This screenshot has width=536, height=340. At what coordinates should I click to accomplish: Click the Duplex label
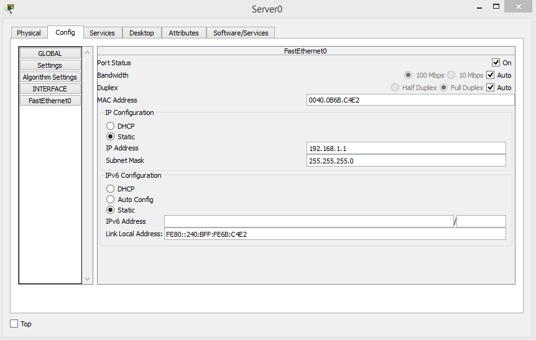(108, 88)
